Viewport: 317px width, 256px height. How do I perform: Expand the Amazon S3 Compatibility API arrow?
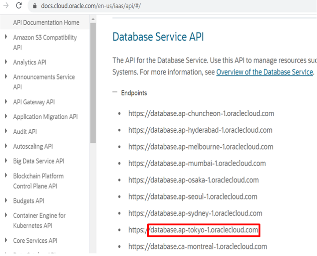pyautogui.click(x=6, y=37)
